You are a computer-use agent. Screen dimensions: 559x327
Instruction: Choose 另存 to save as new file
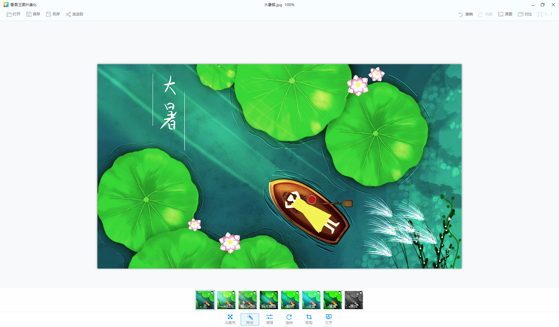pos(53,14)
